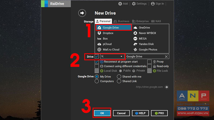Click the RaiDrive logo icon
This screenshot has width=214, height=120.
[44, 4]
